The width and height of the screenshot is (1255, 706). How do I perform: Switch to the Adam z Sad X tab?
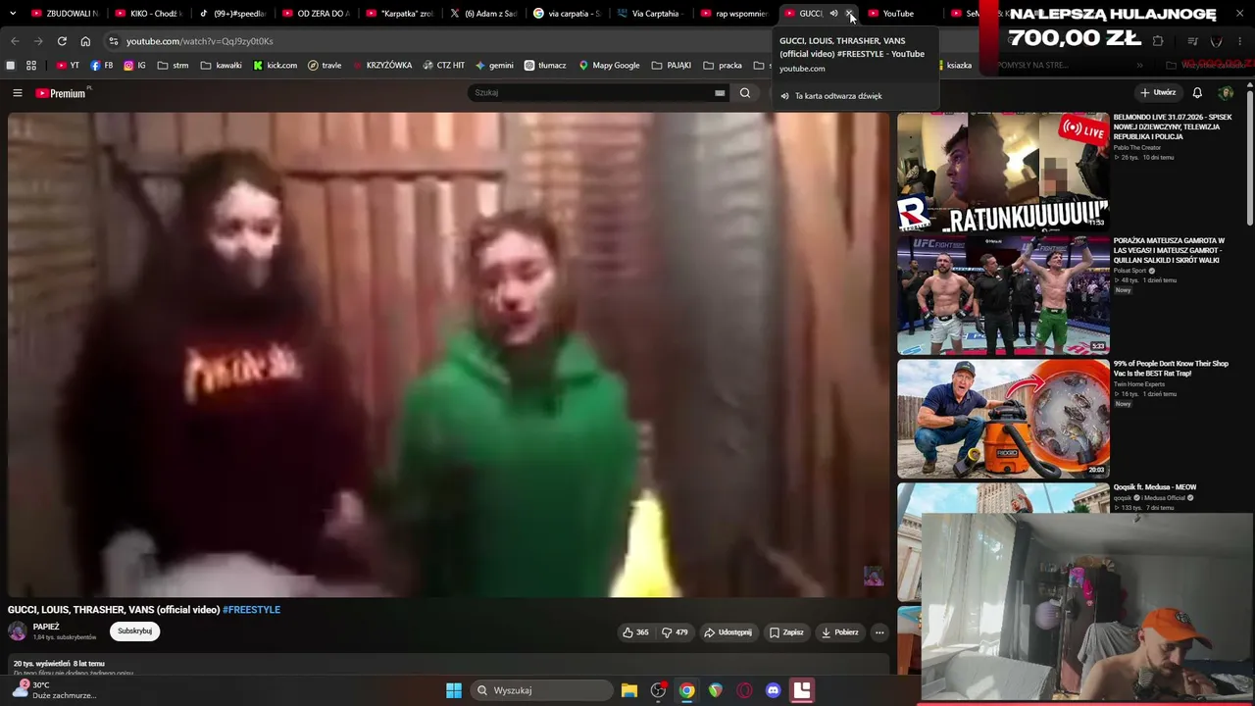point(482,14)
